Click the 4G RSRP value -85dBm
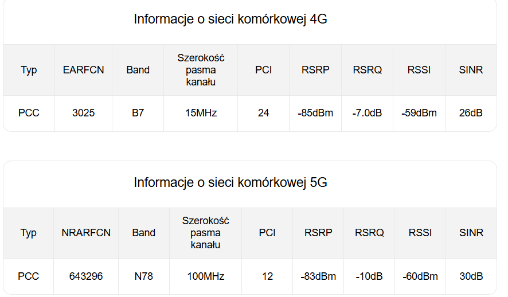 pyautogui.click(x=315, y=113)
